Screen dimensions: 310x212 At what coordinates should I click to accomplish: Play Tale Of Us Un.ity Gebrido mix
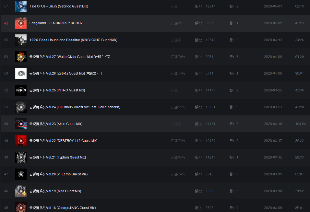click(x=21, y=6)
